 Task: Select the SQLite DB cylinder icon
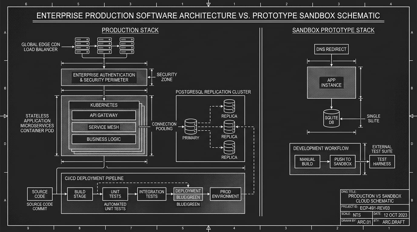point(331,118)
